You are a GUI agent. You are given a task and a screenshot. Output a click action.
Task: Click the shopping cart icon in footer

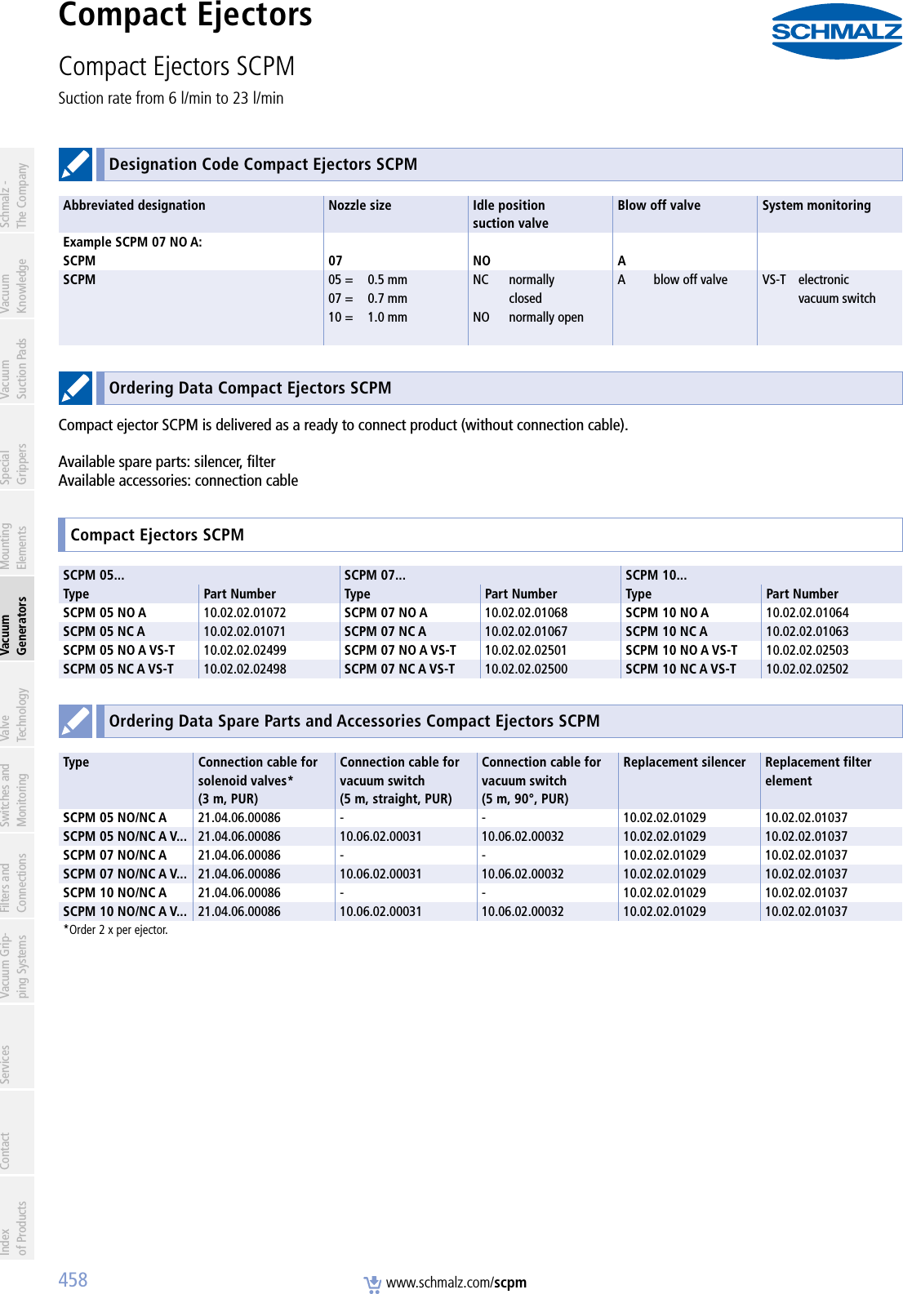[x=372, y=1283]
